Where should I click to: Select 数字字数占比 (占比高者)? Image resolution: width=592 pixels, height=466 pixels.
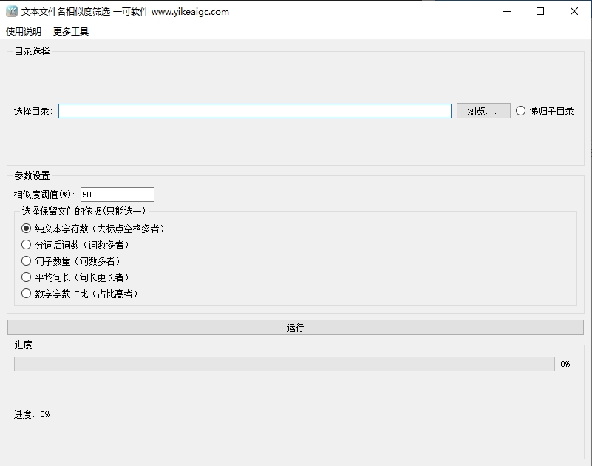point(27,294)
